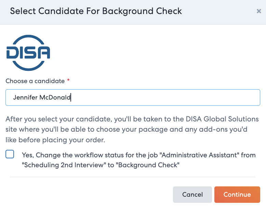
Task: Click the empty right side of candidate field
Action: click(x=170, y=97)
